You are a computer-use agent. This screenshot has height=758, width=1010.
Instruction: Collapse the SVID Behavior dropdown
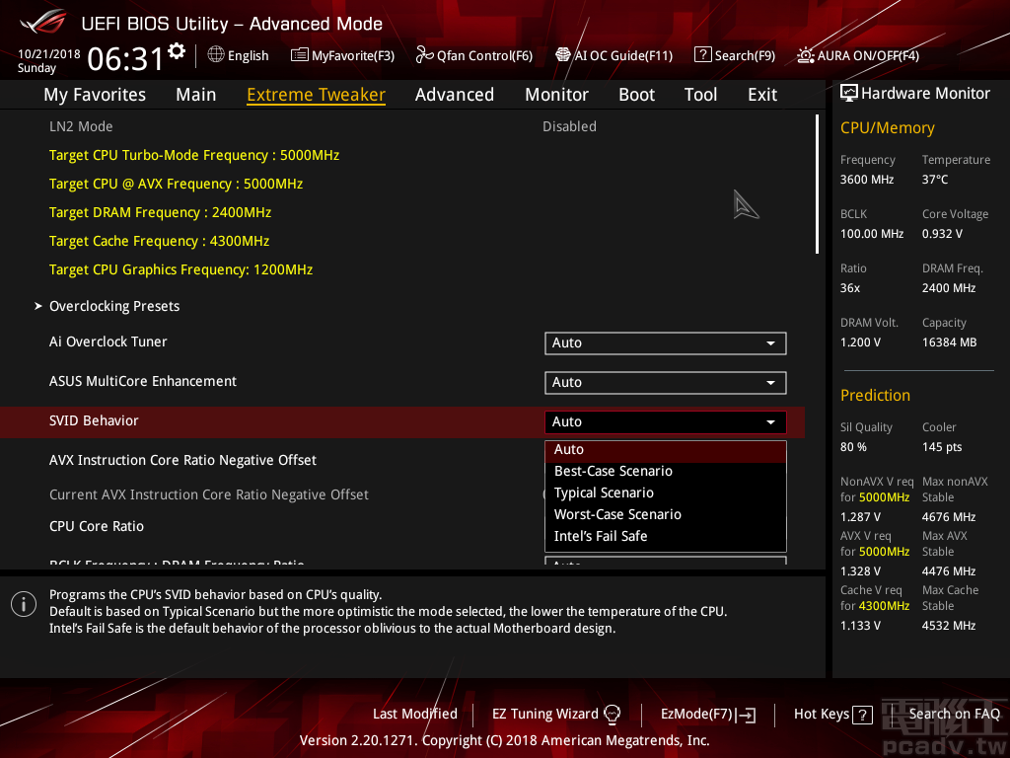[666, 422]
